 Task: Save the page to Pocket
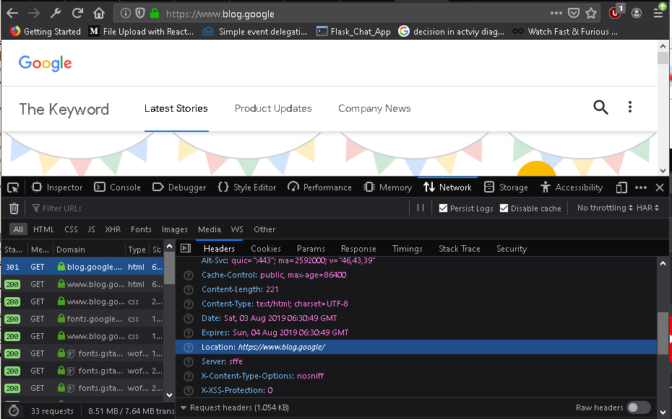[574, 13]
